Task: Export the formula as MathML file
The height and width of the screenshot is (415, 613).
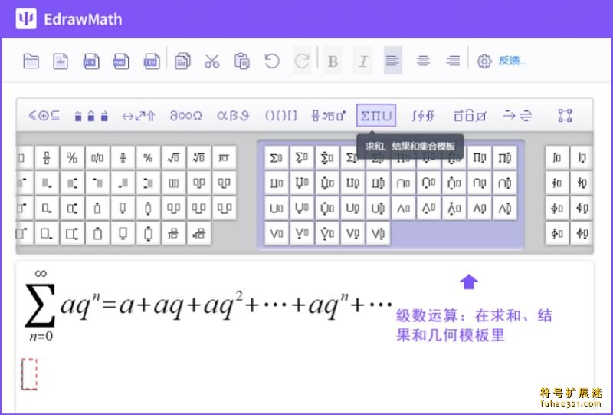Action: (x=121, y=61)
